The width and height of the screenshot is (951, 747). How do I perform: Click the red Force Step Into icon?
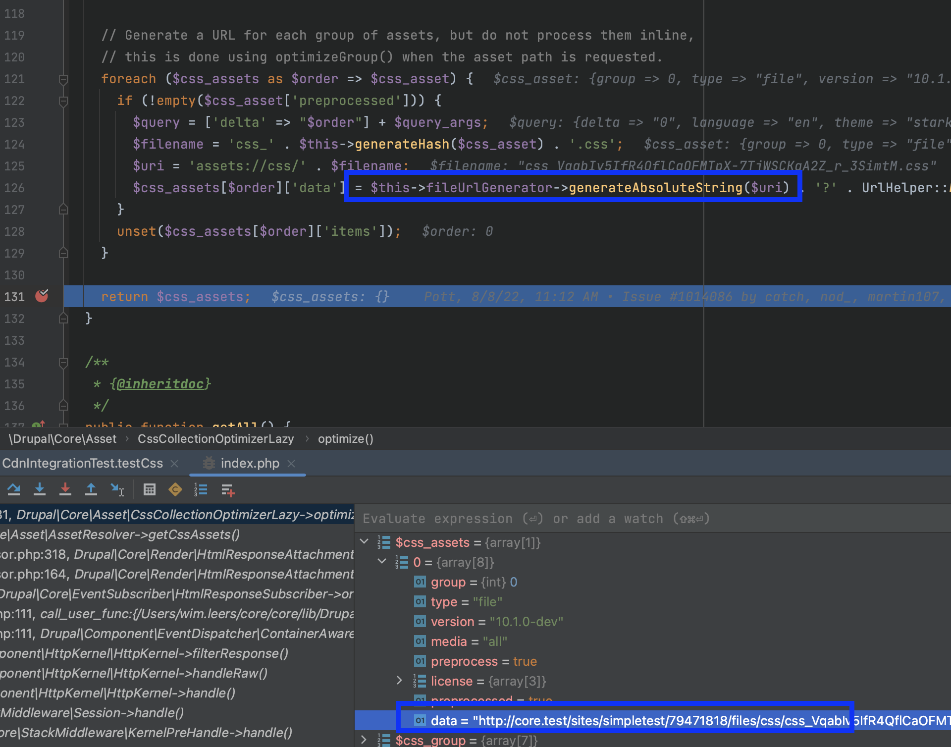pos(65,489)
